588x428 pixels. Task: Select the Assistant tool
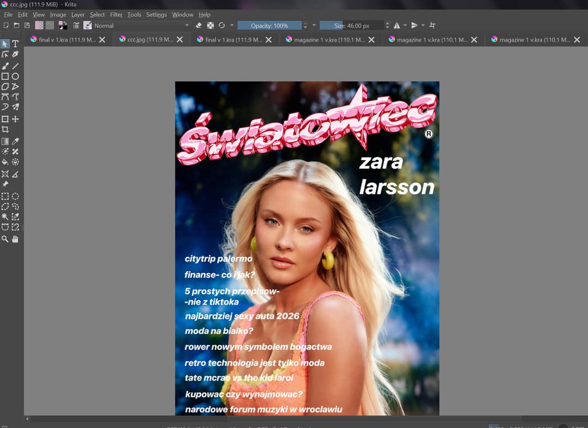coord(5,174)
